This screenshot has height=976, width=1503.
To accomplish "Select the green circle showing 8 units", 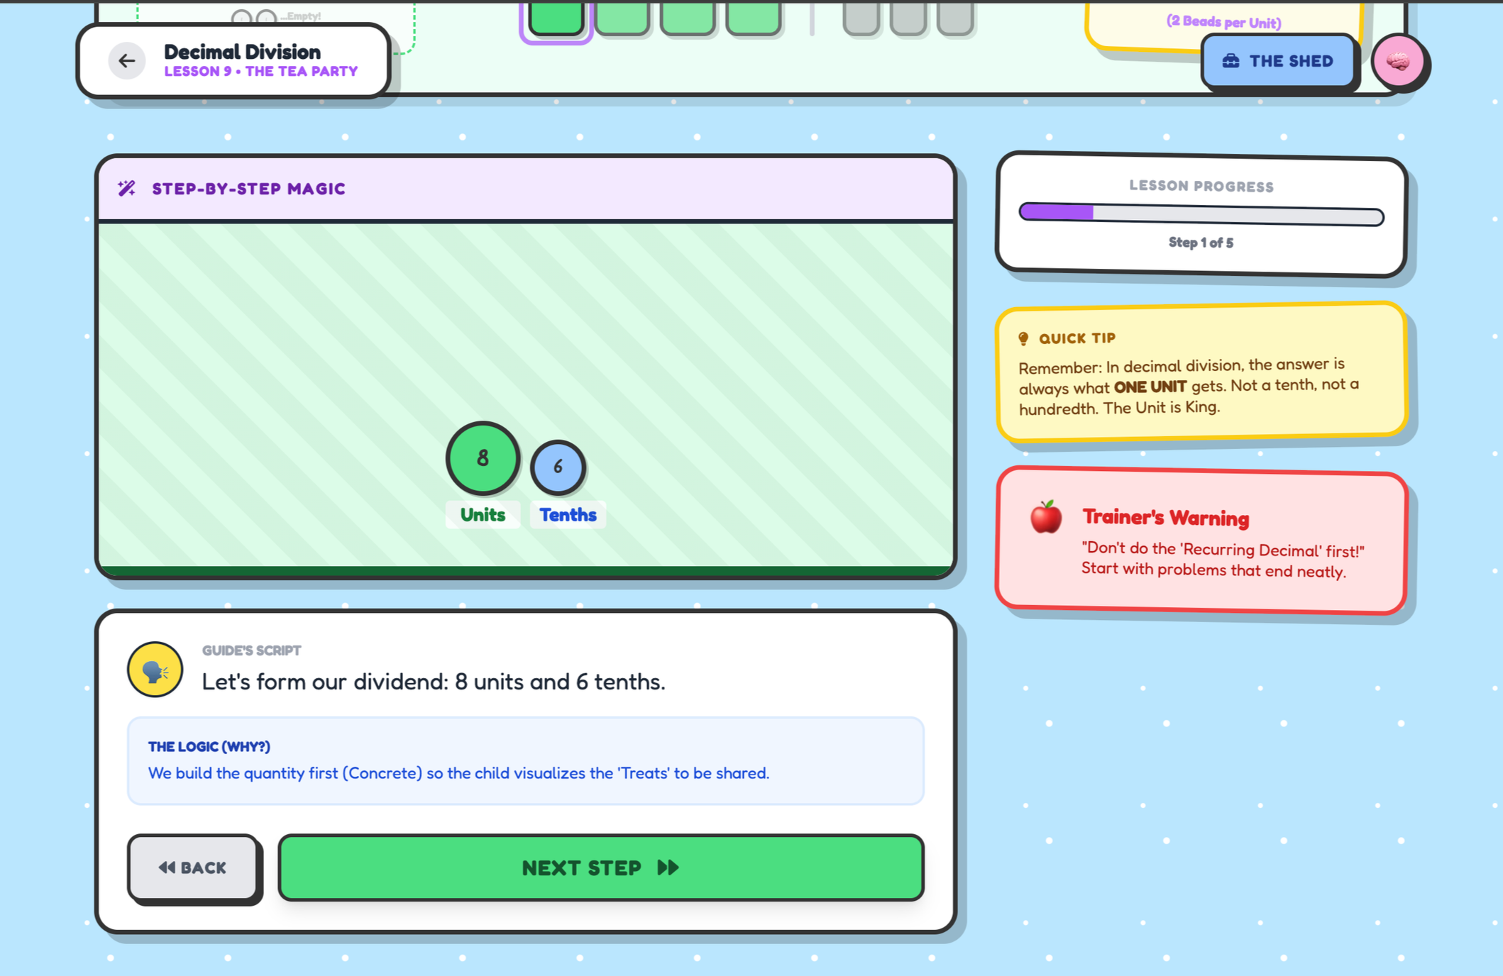I will (x=483, y=458).
